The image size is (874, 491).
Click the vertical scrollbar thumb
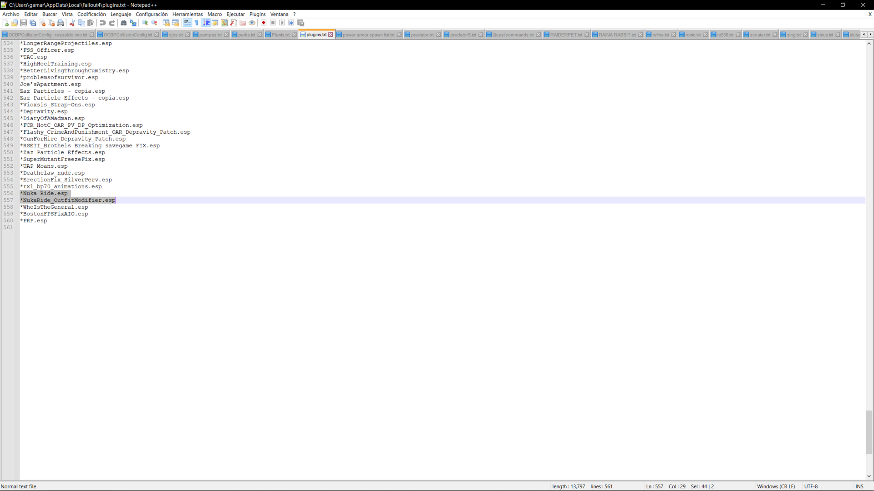click(869, 432)
